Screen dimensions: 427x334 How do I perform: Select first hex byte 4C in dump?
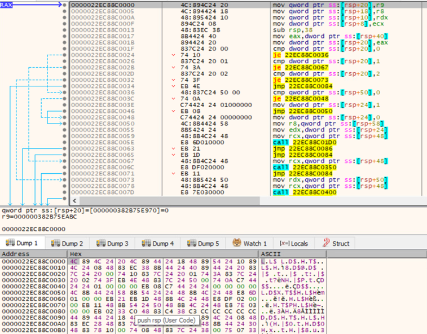pyautogui.click(x=73, y=262)
